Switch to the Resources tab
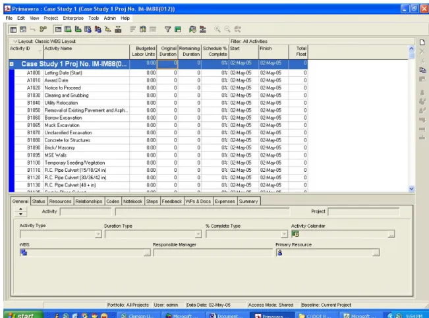This screenshot has width=429, height=318. click(60, 201)
